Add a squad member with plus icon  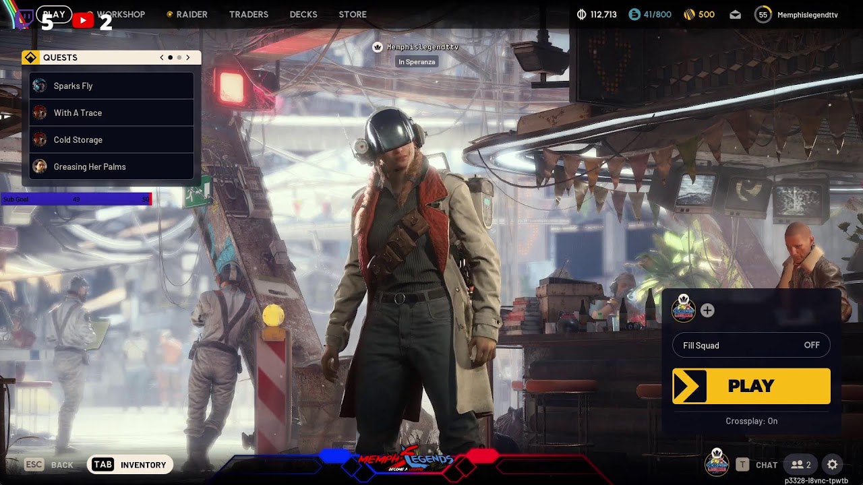[707, 311]
